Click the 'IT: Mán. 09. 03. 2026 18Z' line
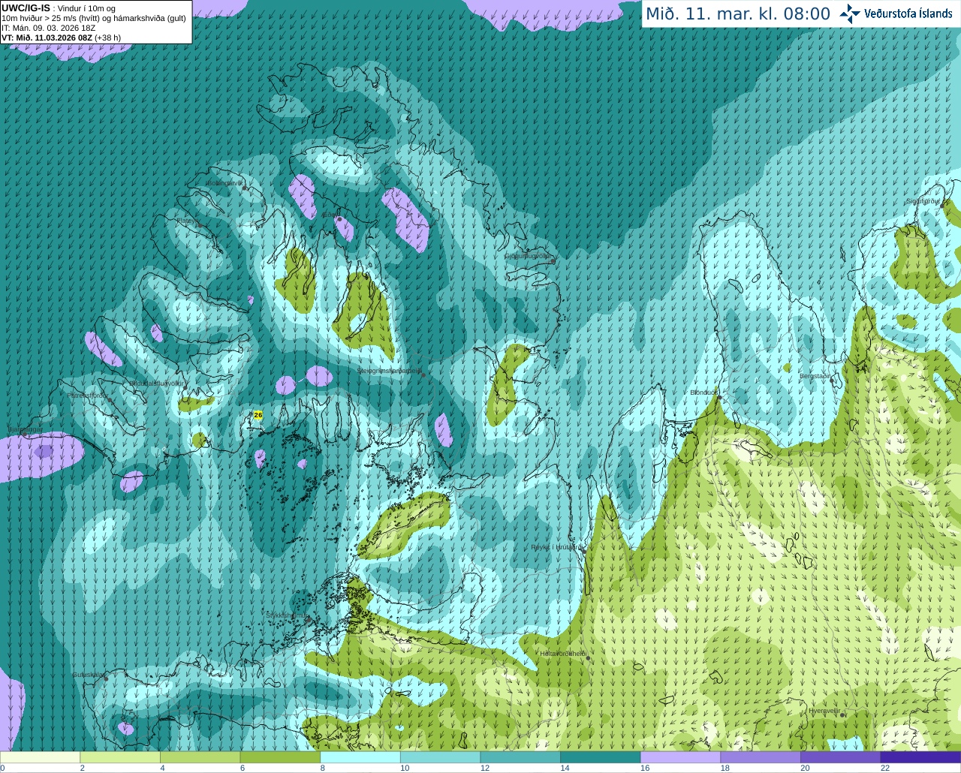Viewport: 961px width, 773px height. (x=49, y=28)
